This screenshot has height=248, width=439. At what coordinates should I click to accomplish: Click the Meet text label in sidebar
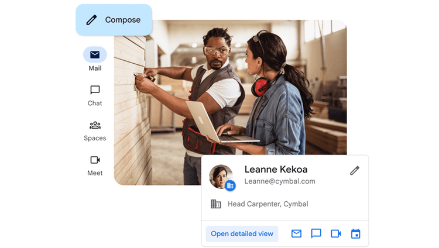click(95, 173)
